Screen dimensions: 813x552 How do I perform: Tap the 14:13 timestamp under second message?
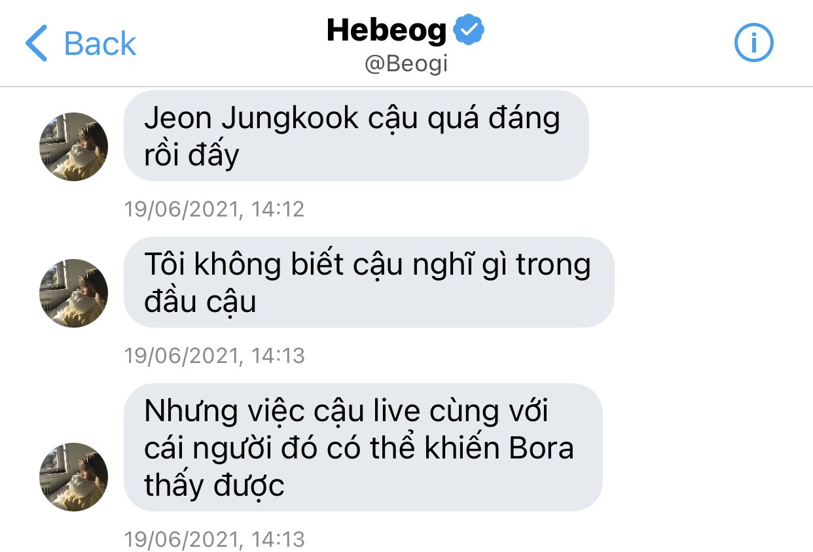tap(215, 356)
